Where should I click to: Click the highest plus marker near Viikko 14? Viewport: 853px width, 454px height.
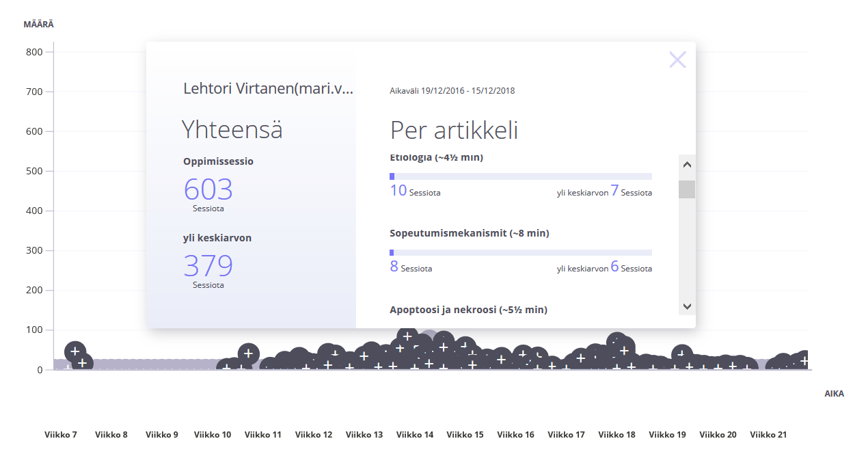(x=407, y=336)
